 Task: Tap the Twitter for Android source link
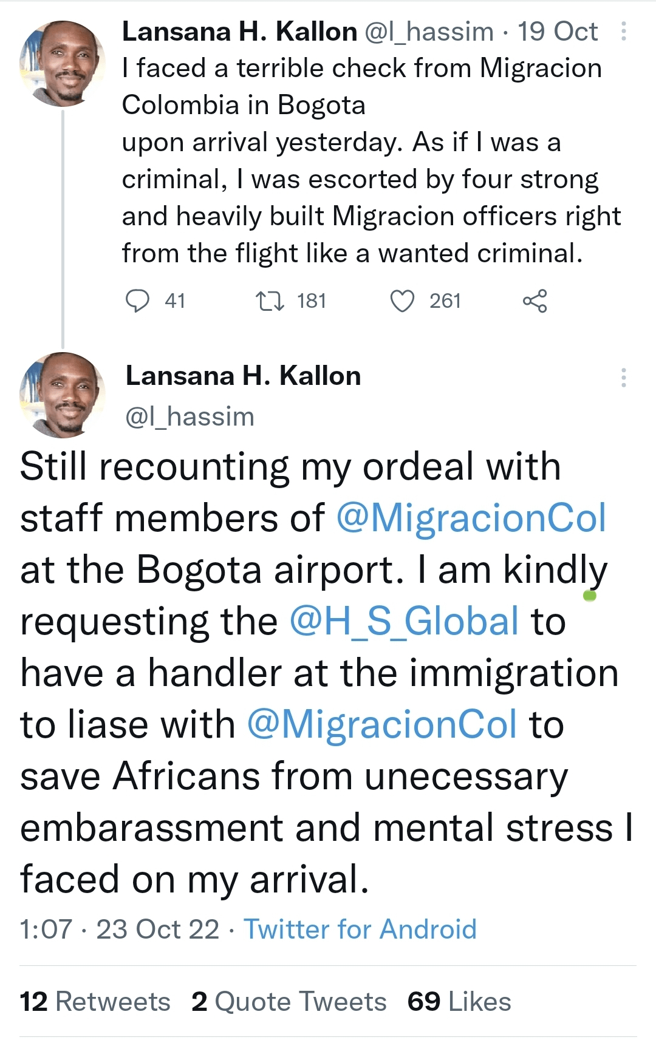pos(360,929)
